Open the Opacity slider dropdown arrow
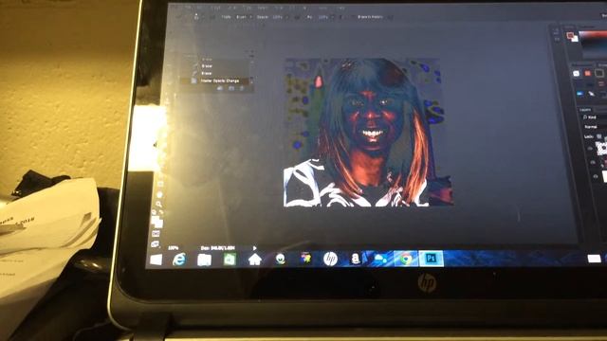The width and height of the screenshot is (607, 341). (x=287, y=17)
